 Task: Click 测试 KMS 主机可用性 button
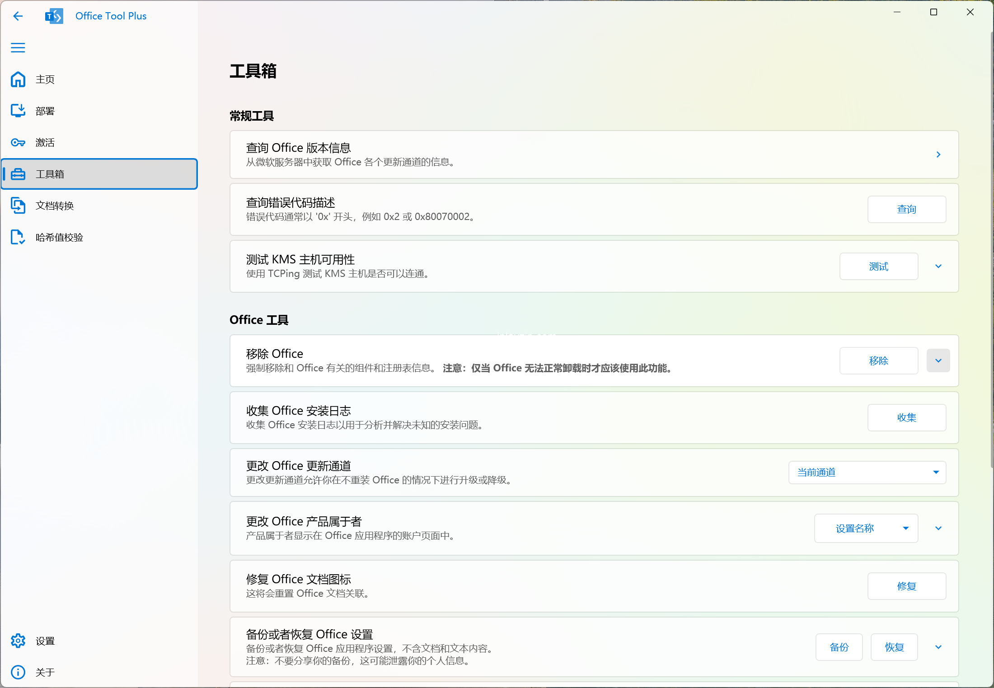[878, 266]
